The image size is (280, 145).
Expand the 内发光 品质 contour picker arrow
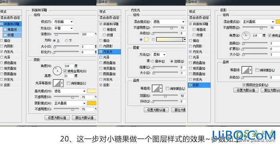point(161,88)
